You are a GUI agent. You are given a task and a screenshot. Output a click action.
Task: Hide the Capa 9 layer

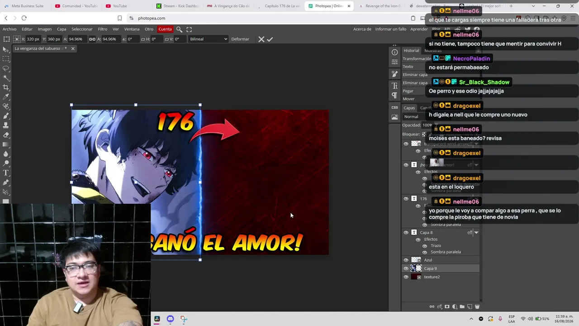pyautogui.click(x=406, y=268)
